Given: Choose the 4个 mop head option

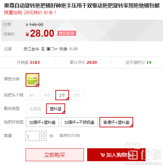Looking at the screenshot, I should pyautogui.click(x=47, y=95).
